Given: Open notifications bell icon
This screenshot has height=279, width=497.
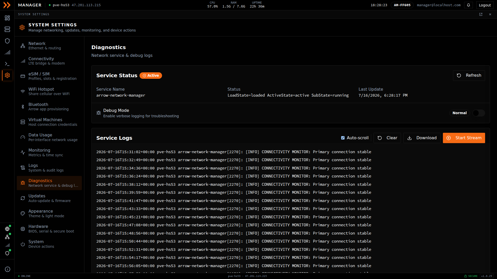Looking at the screenshot, I should 469,5.
